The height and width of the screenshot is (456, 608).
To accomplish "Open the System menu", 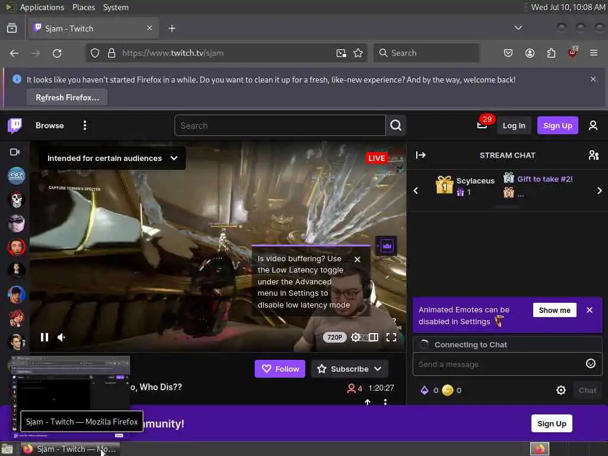I will coord(116,7).
